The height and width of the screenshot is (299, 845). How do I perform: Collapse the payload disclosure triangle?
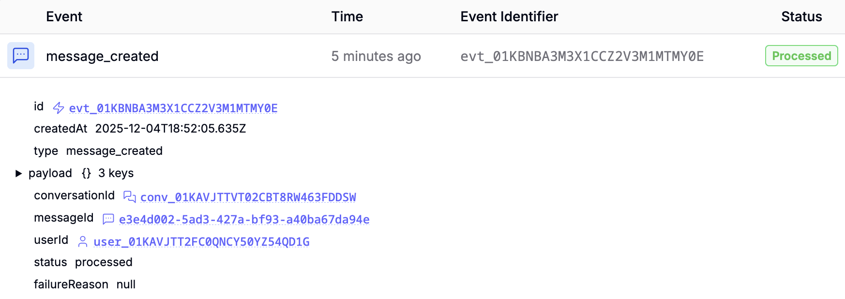[19, 173]
